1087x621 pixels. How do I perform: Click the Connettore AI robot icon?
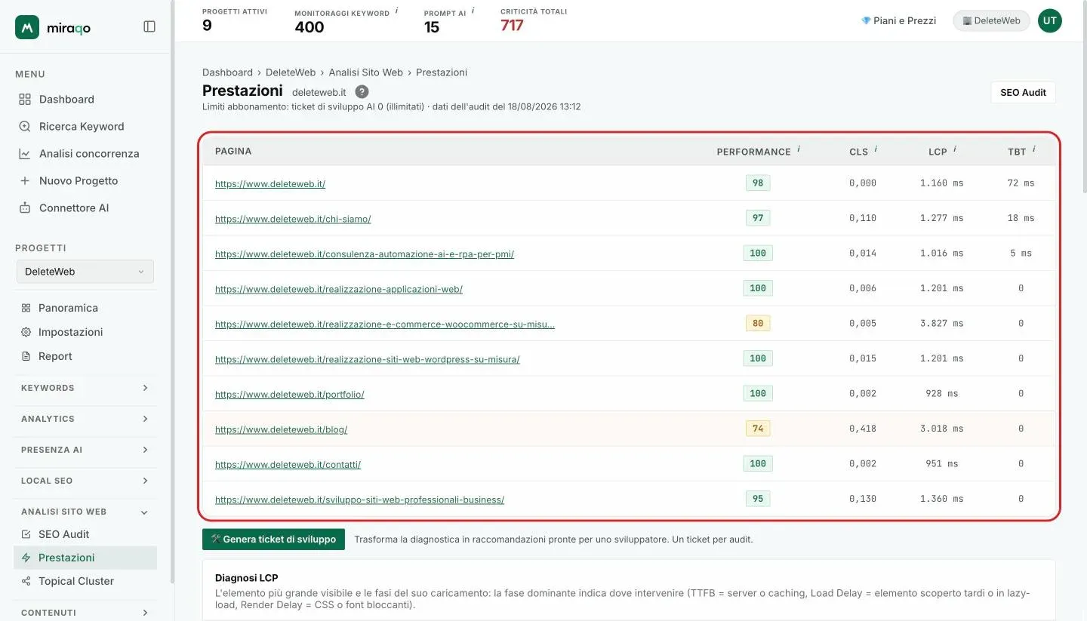point(25,208)
